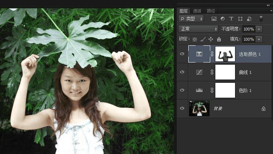
Task: Open the 填充 fill dropdown arrow
Action: click(259, 39)
